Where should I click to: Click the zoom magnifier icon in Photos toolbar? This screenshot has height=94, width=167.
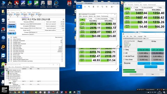coord(89,7)
